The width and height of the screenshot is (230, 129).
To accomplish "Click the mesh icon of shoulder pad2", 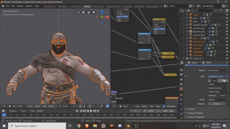I will (190, 32).
